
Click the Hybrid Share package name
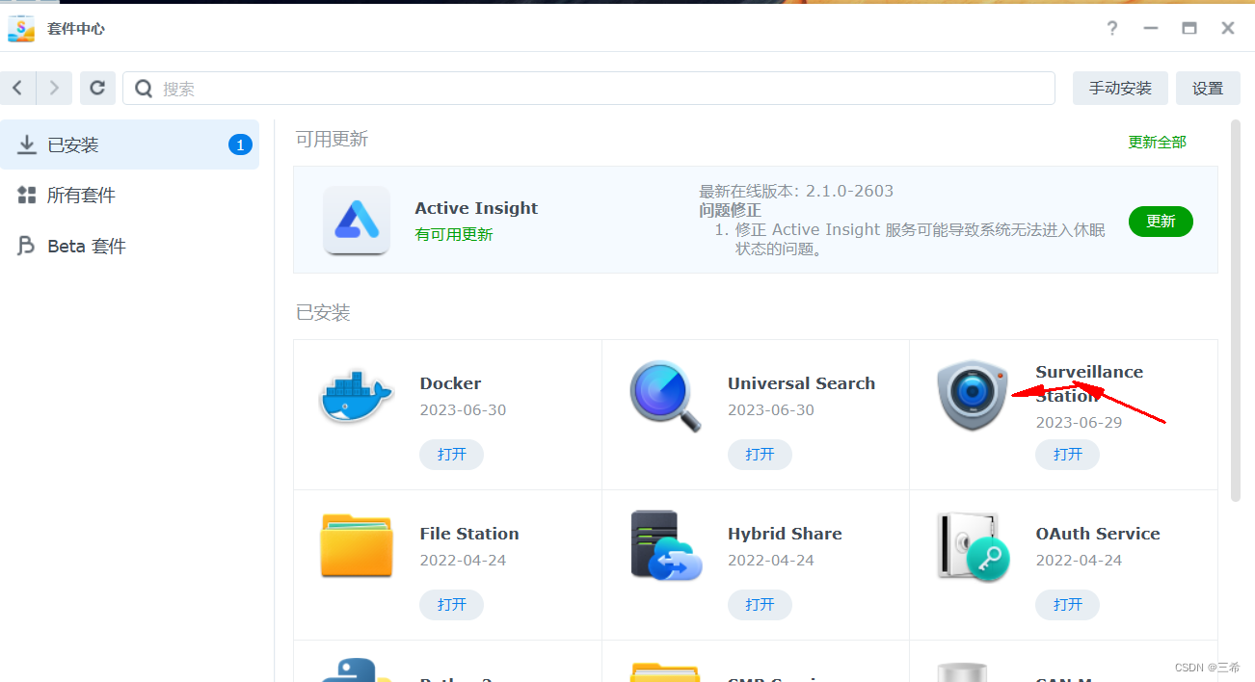pos(785,534)
